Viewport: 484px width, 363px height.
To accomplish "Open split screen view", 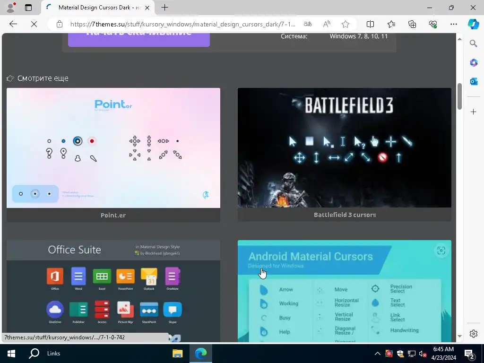I will 370,24.
